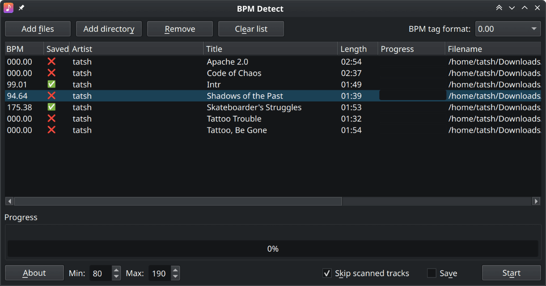Click the horizontal scrollbar thumb

178,202
